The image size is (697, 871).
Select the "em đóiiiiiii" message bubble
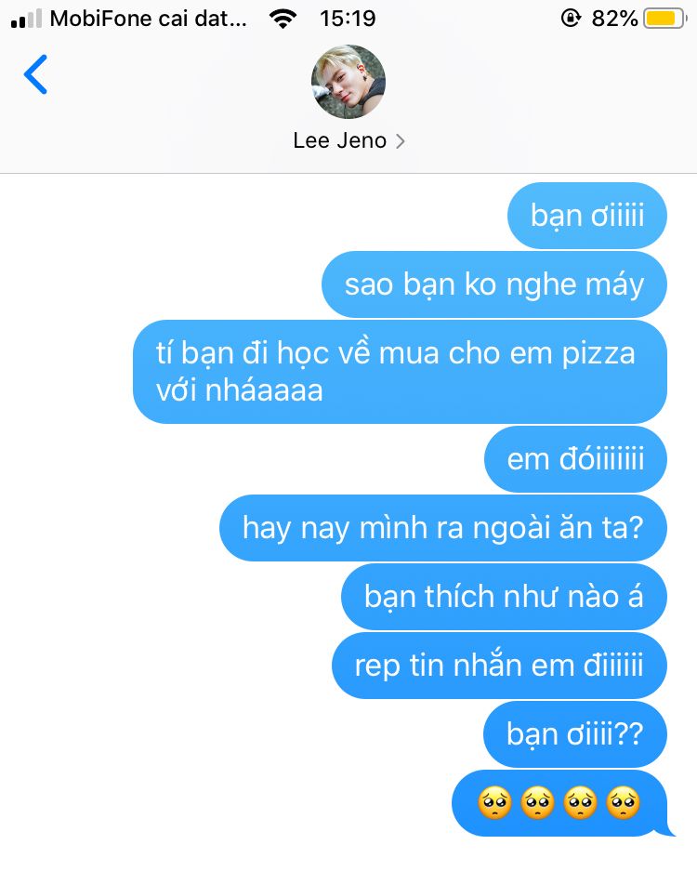click(575, 459)
